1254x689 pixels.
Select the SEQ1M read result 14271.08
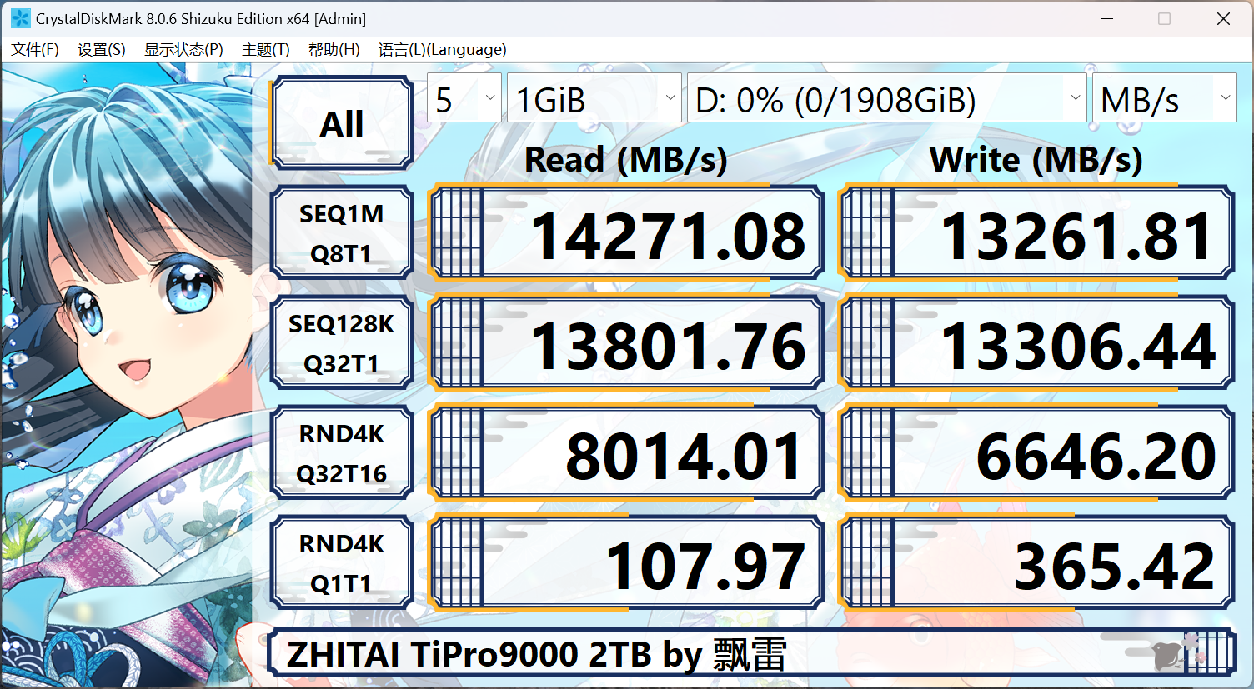627,232
